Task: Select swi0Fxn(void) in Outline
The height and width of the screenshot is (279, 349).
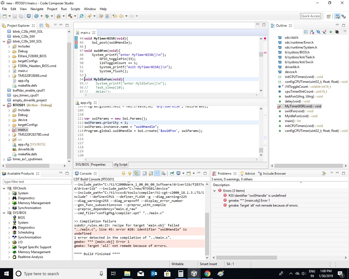Action: point(299,111)
